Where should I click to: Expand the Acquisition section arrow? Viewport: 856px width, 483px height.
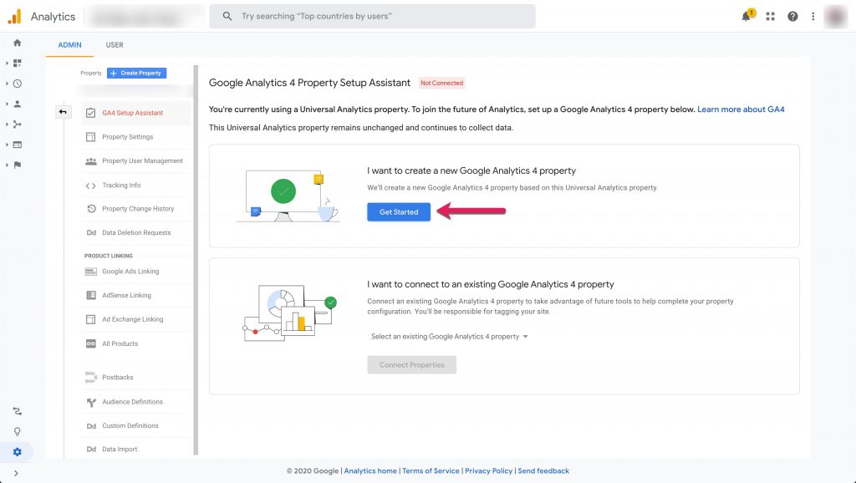click(x=7, y=125)
